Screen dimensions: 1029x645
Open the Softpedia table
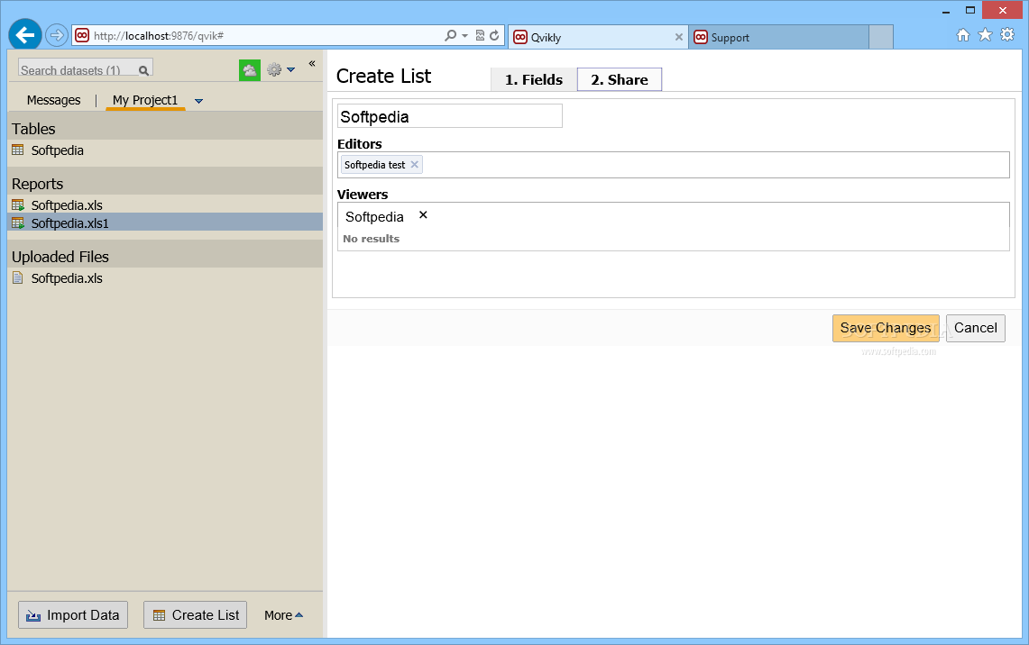(58, 150)
